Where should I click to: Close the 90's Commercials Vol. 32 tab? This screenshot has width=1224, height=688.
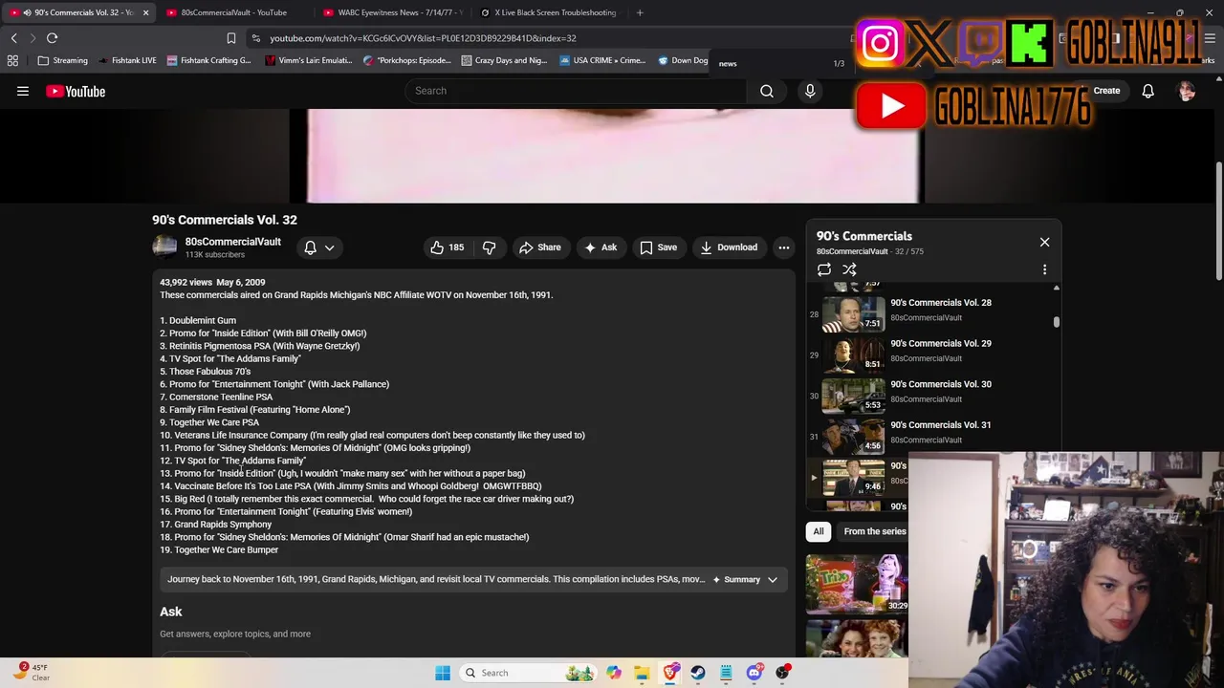coord(145,12)
